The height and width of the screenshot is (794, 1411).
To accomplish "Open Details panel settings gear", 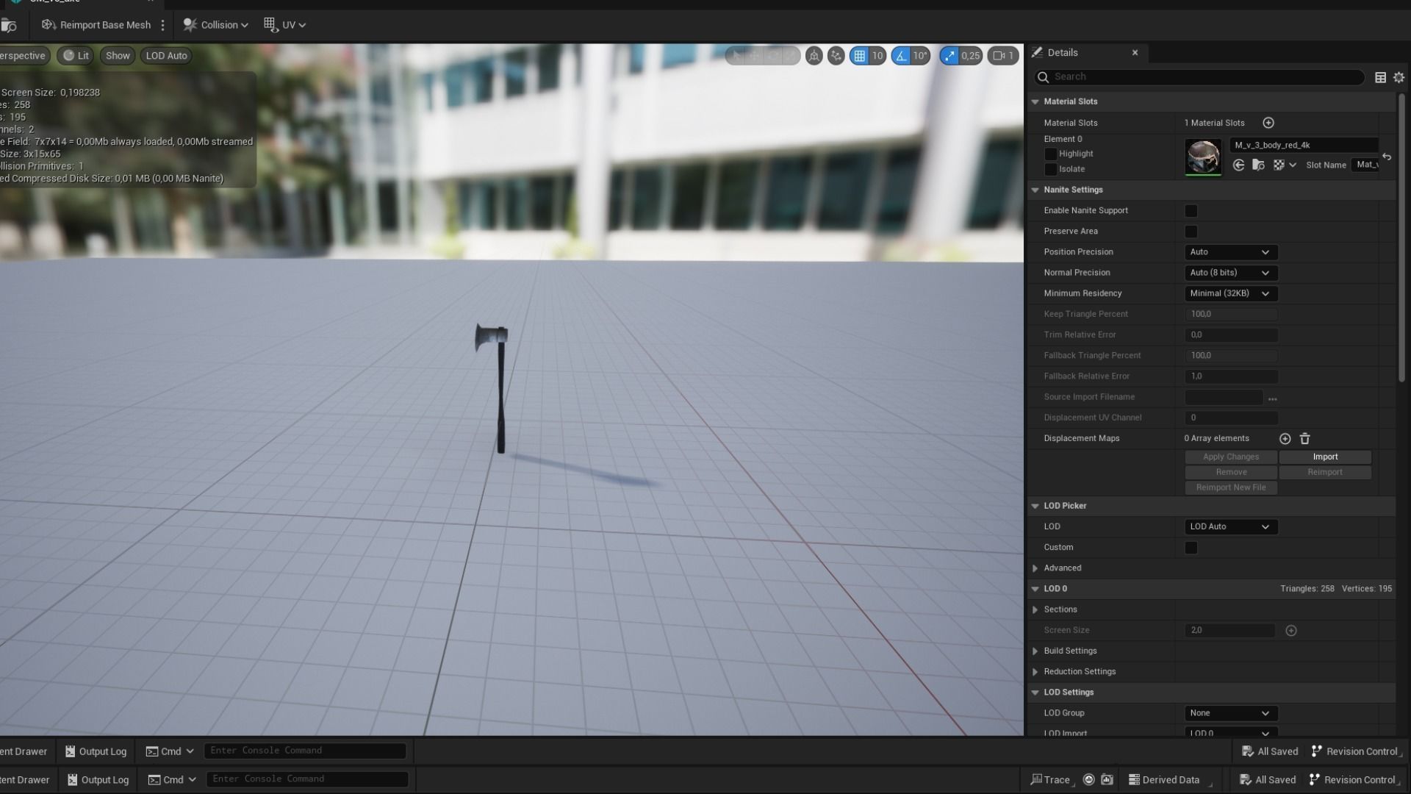I will [1399, 77].
